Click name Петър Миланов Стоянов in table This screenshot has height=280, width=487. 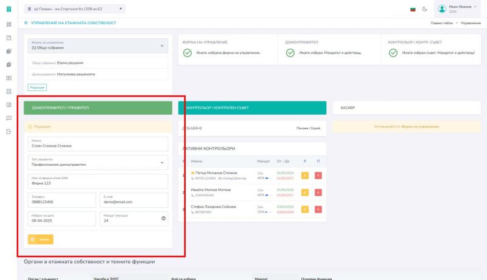click(216, 173)
